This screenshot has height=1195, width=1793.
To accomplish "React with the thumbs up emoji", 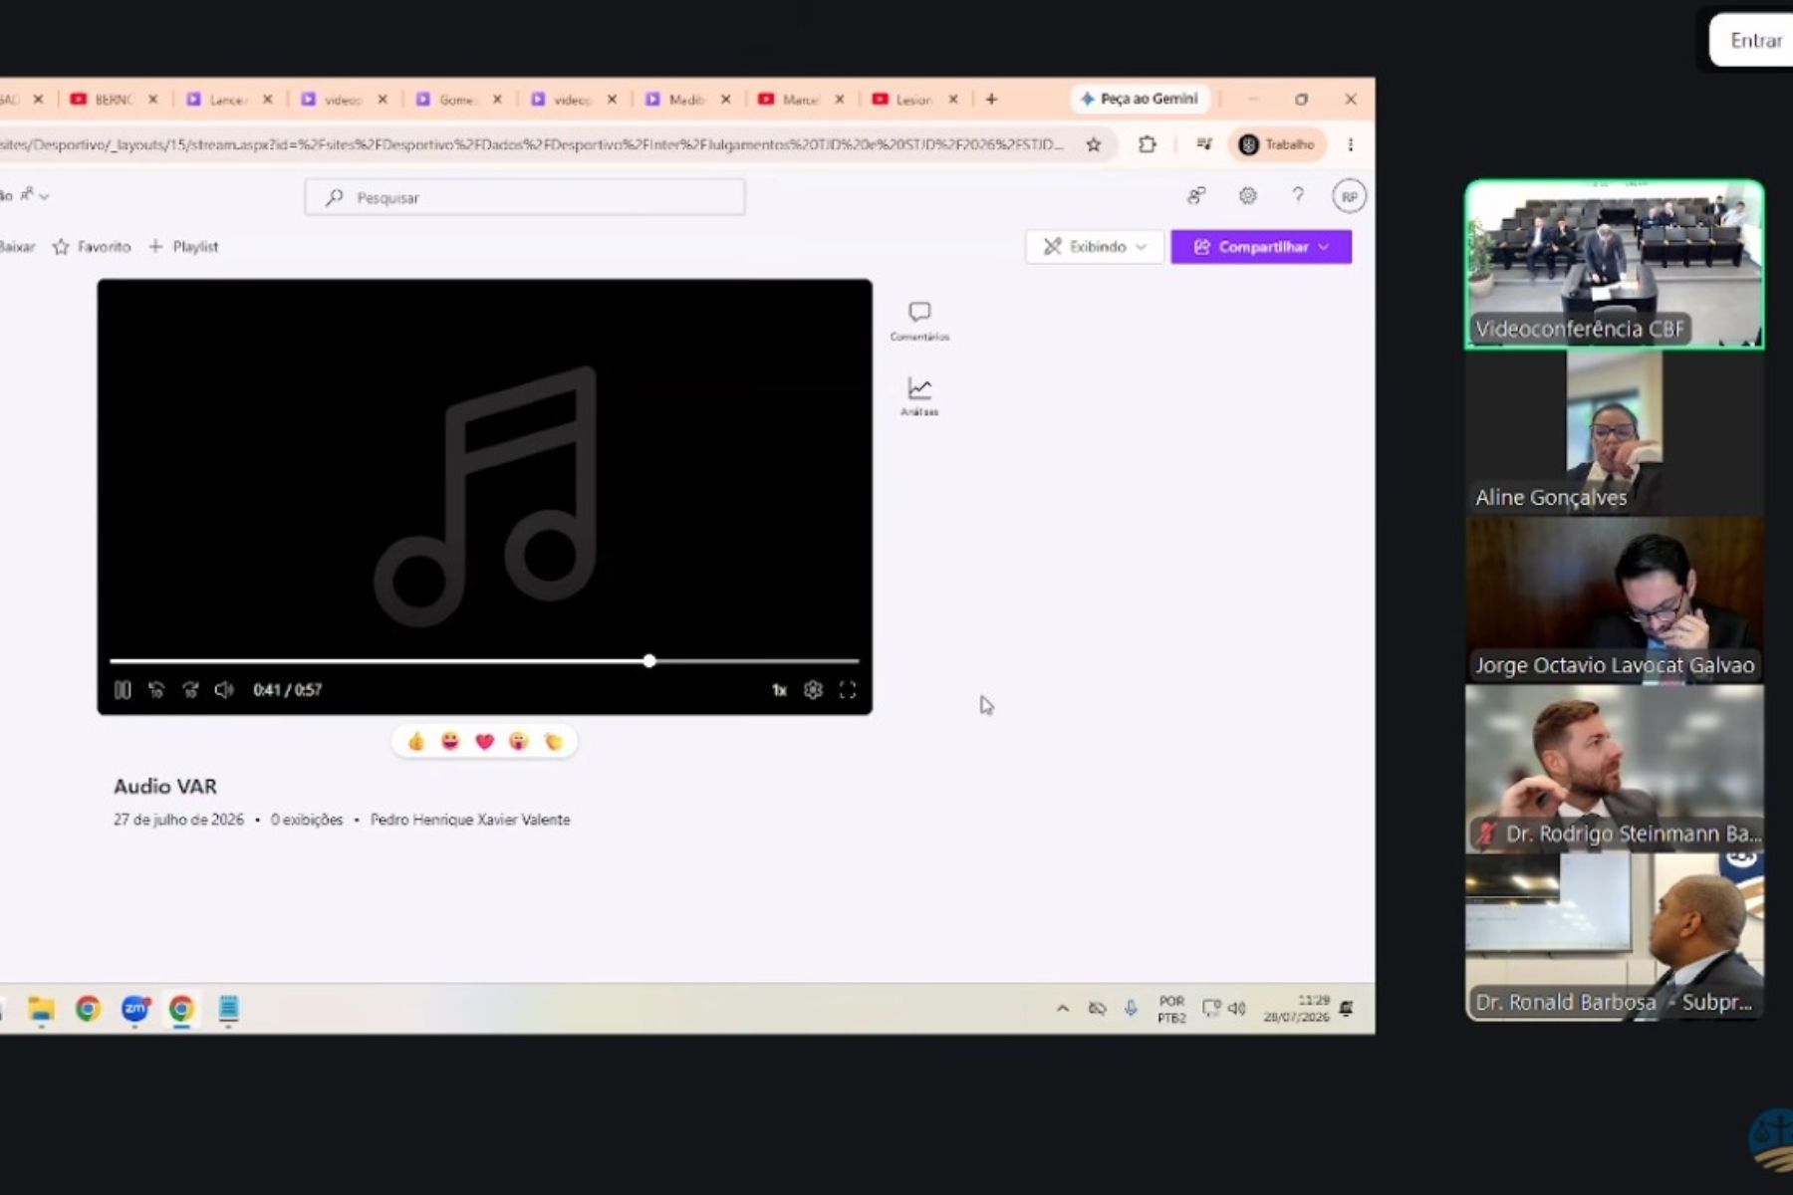I will [x=416, y=741].
